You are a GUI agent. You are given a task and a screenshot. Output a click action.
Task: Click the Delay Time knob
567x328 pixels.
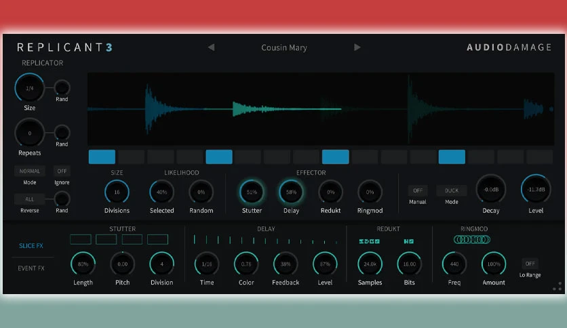pos(207,264)
